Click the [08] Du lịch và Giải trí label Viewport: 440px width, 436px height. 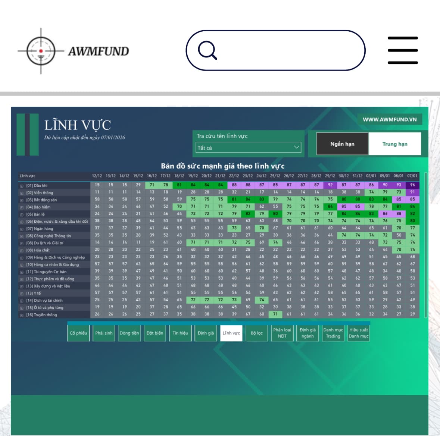pos(45,244)
